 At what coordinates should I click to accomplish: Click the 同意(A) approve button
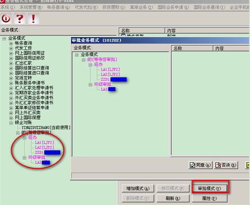[200, 165]
